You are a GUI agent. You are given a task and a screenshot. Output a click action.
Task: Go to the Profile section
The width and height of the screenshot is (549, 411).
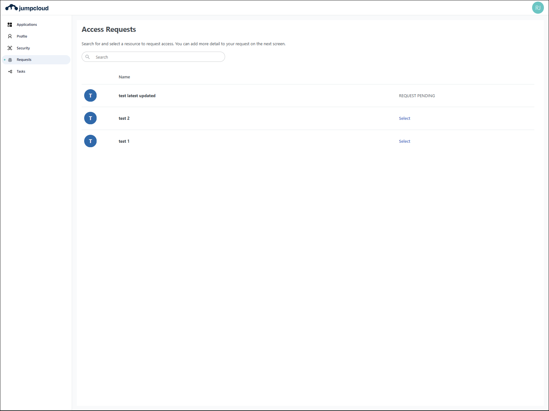[x=22, y=36]
